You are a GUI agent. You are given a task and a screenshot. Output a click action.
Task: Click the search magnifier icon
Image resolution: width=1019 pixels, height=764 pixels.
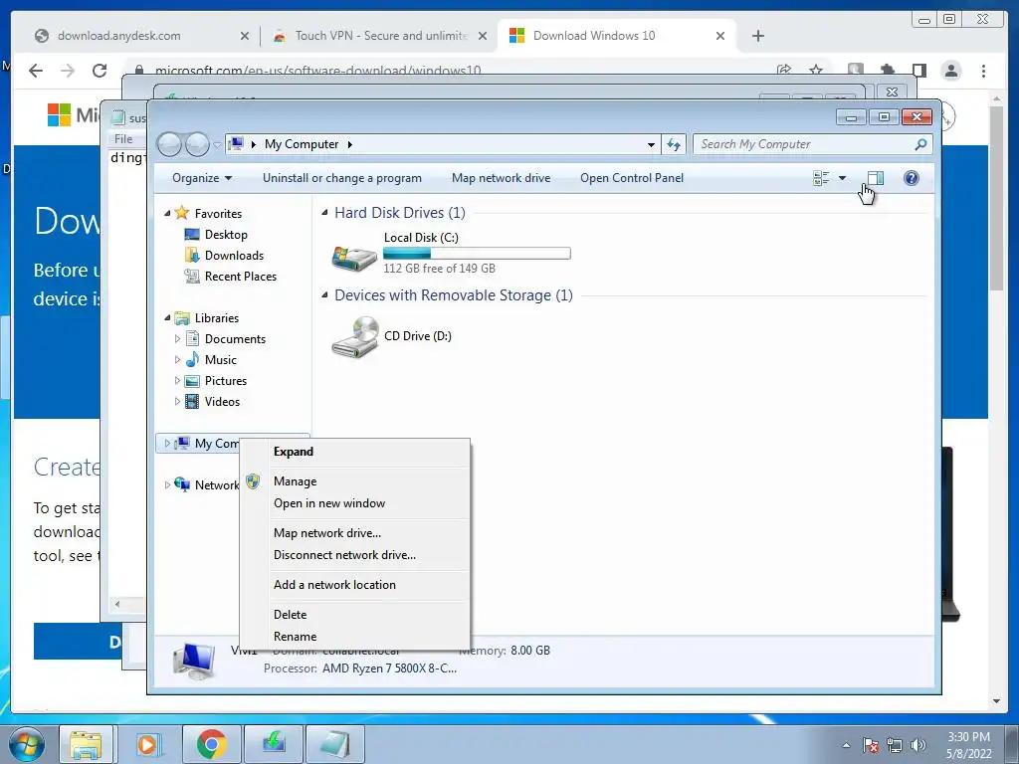[x=920, y=144]
